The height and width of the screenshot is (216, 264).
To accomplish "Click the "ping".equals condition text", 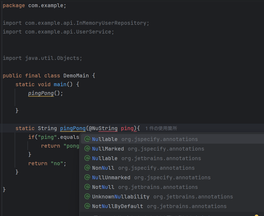I will tap(53, 137).
